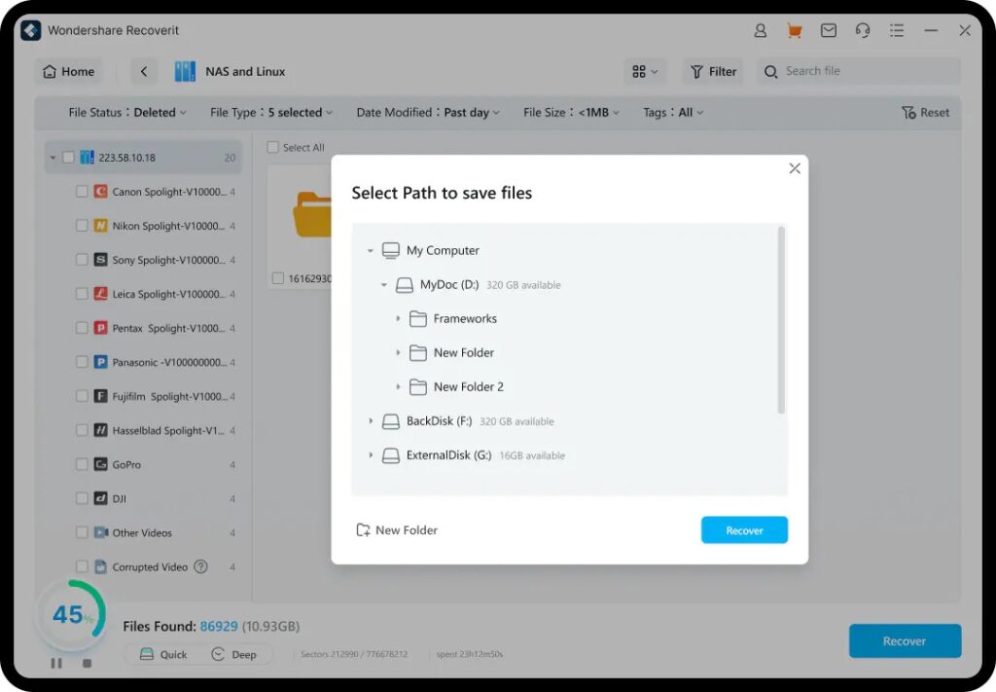Open the grid view mode dropdown
Screen dimensions: 996x692
point(645,71)
